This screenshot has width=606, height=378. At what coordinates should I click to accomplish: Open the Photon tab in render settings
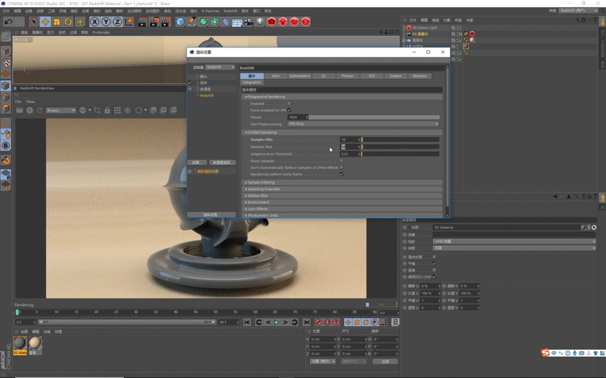tap(347, 76)
